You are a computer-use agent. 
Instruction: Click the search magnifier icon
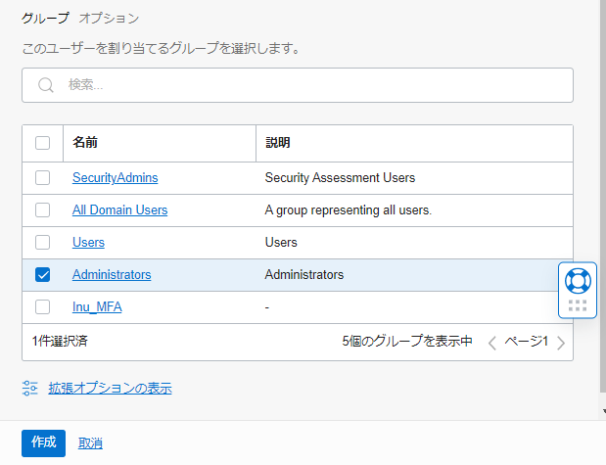45,85
